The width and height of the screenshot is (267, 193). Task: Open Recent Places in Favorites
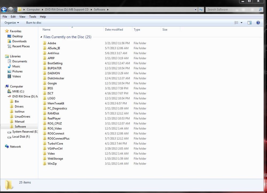point(18,46)
